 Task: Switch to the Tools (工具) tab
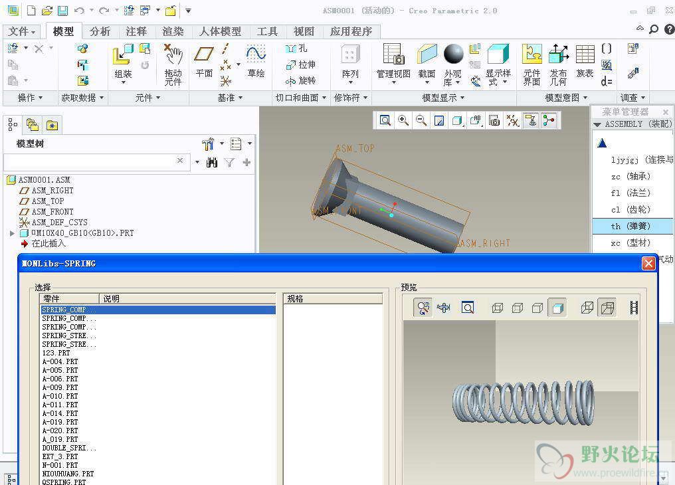coord(267,31)
